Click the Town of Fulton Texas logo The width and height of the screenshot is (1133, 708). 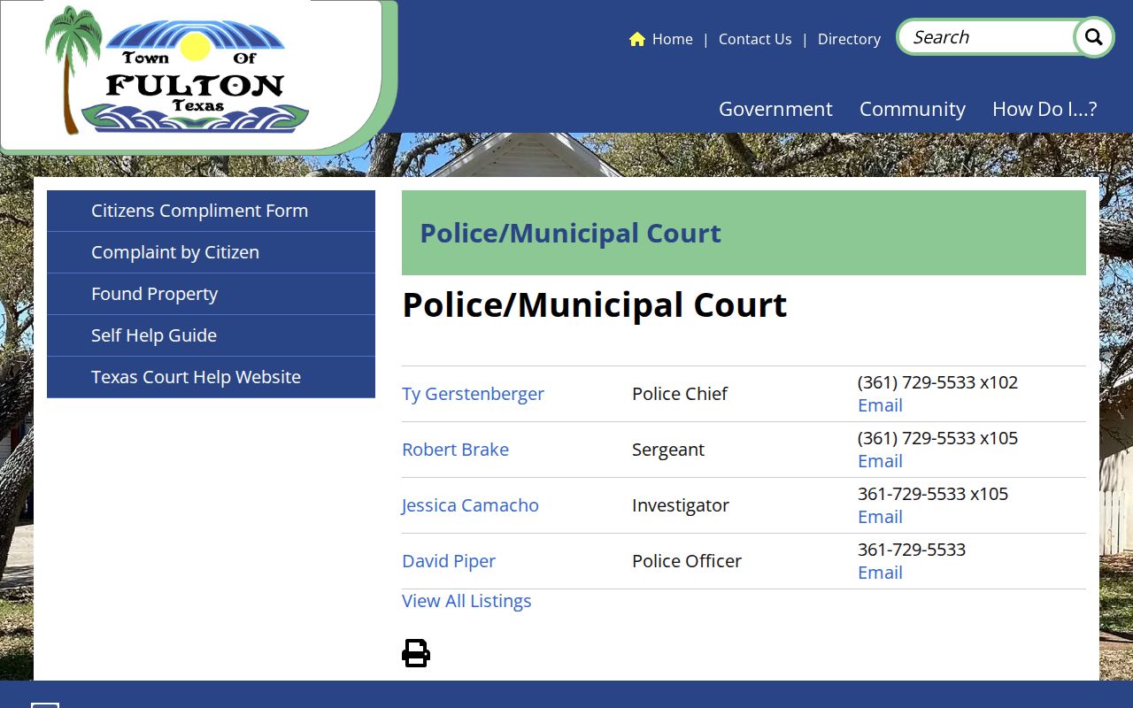(177, 70)
